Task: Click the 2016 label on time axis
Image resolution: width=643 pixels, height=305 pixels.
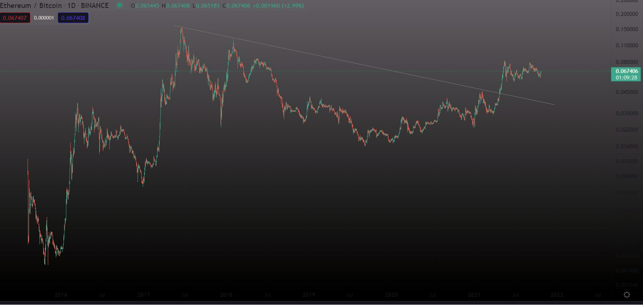Action: click(x=61, y=295)
